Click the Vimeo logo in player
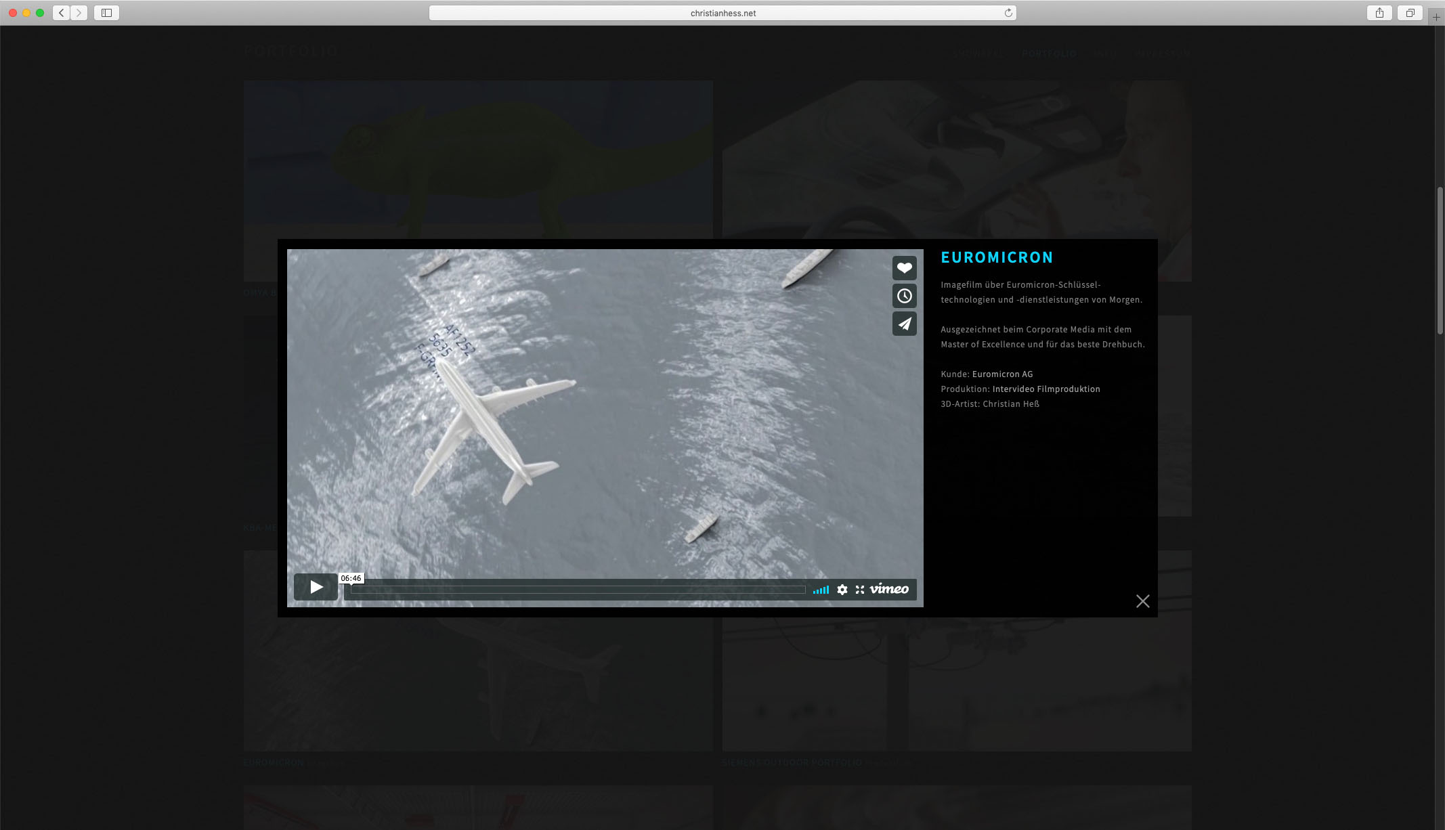This screenshot has width=1445, height=830. click(x=889, y=589)
